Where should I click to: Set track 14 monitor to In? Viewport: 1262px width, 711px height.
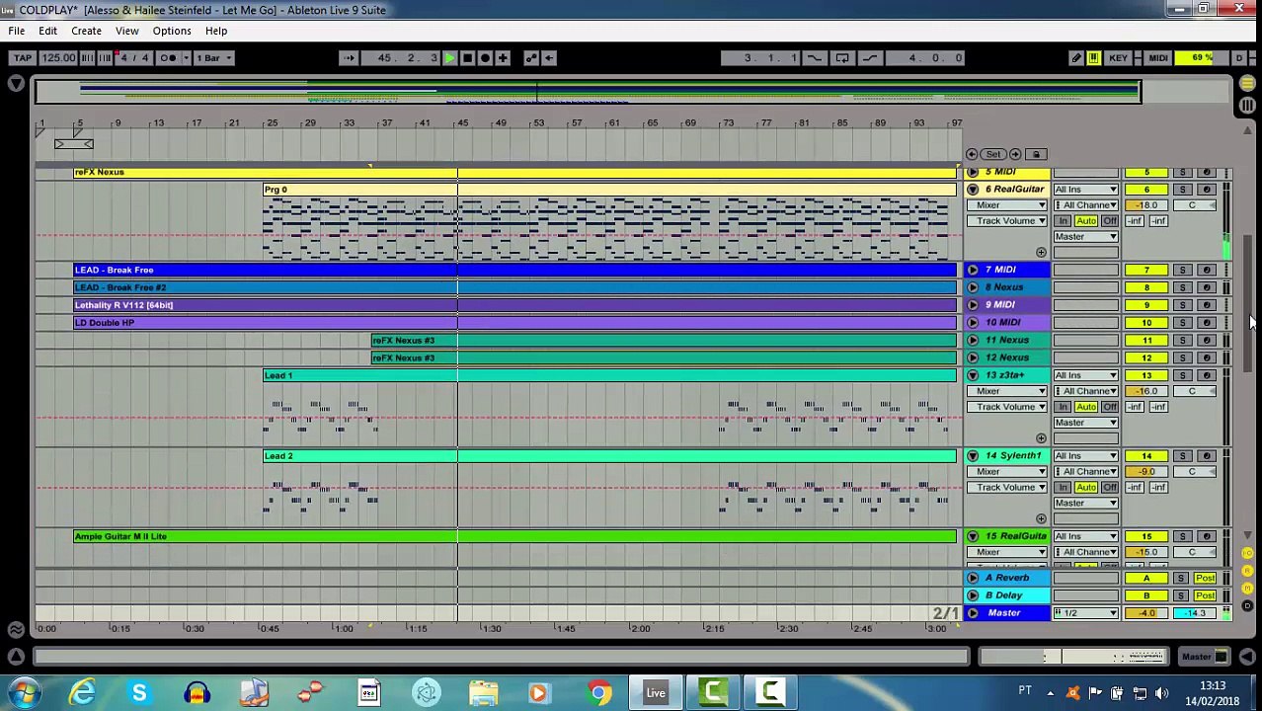coord(1064,488)
